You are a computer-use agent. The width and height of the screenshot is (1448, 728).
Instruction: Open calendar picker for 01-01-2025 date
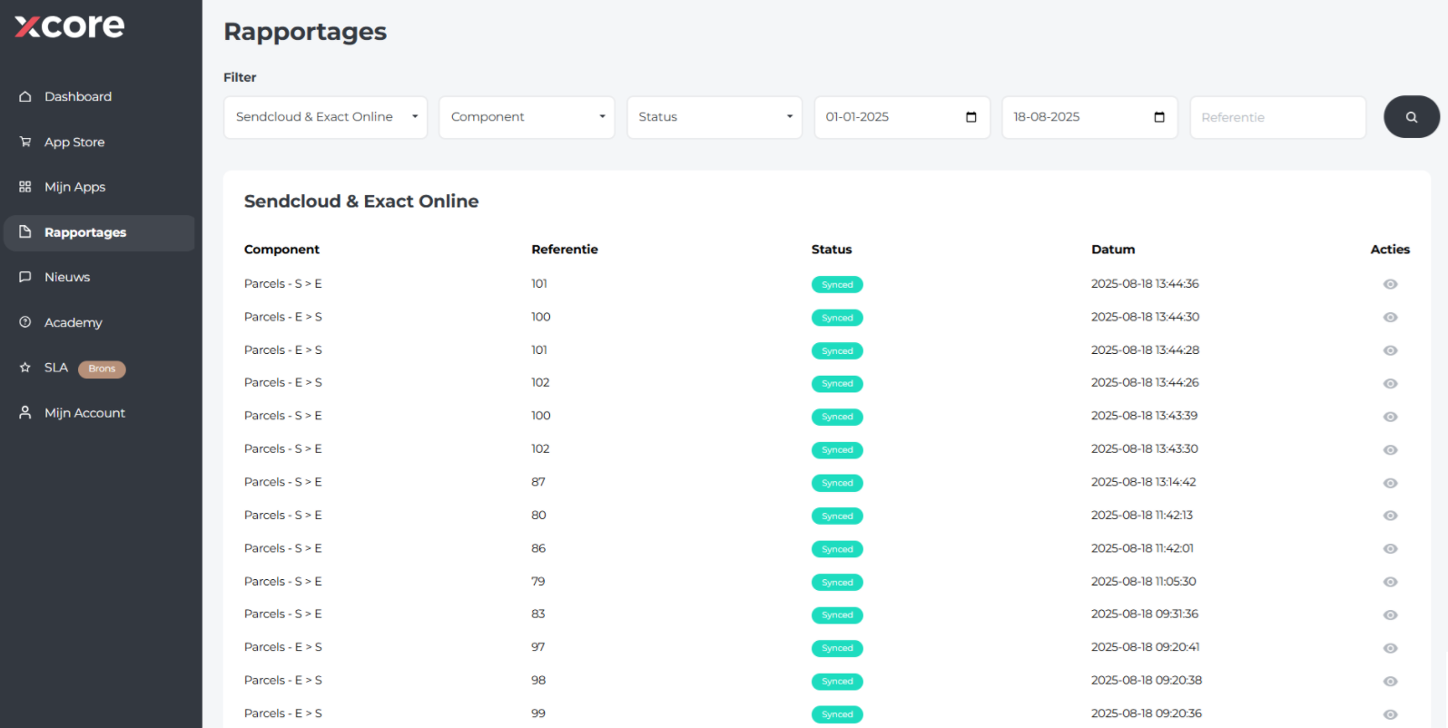point(971,117)
